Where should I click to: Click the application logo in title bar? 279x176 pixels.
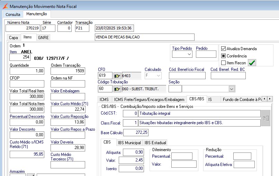pos(5,6)
